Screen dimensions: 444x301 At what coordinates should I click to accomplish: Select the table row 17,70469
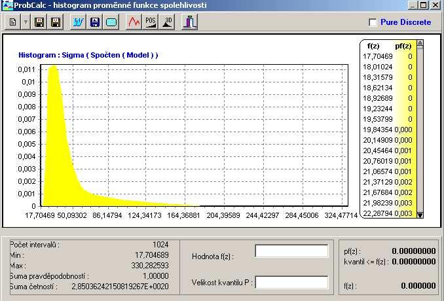pyautogui.click(x=388, y=56)
